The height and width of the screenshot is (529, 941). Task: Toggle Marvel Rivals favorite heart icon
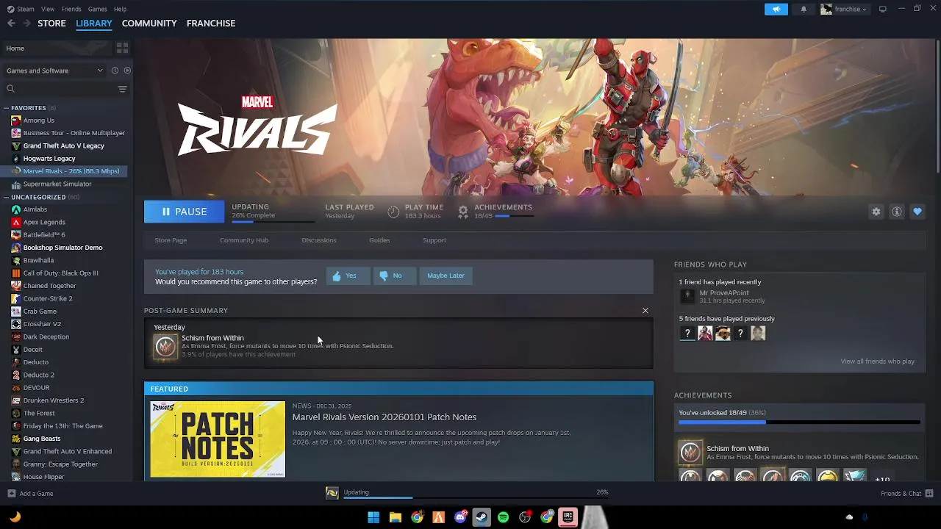click(917, 212)
